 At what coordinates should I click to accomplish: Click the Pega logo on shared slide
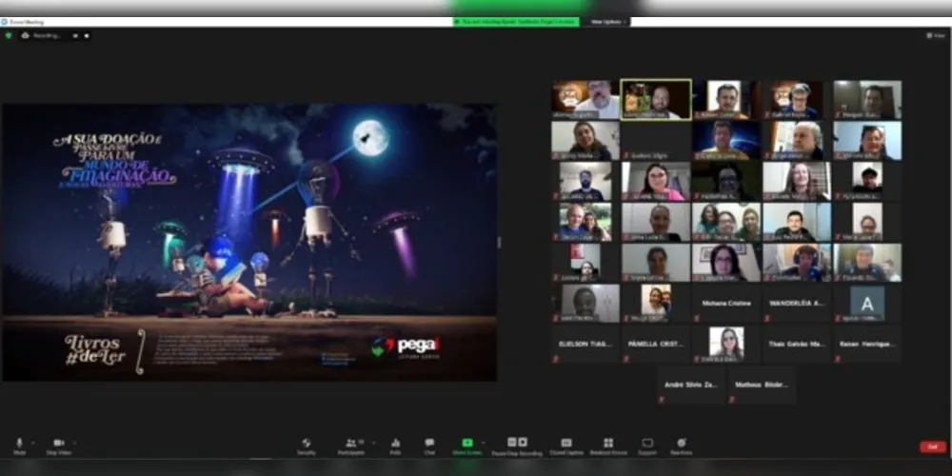click(x=406, y=347)
